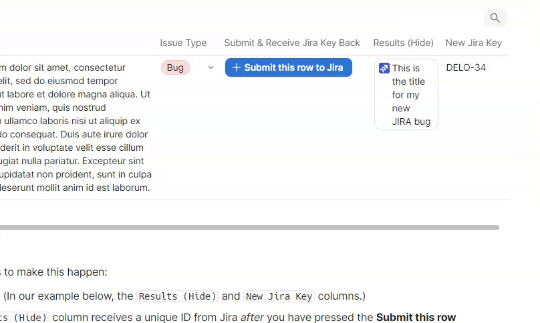Select the Submit & Receive Jira Key Back header
540x323 pixels.
coord(292,43)
